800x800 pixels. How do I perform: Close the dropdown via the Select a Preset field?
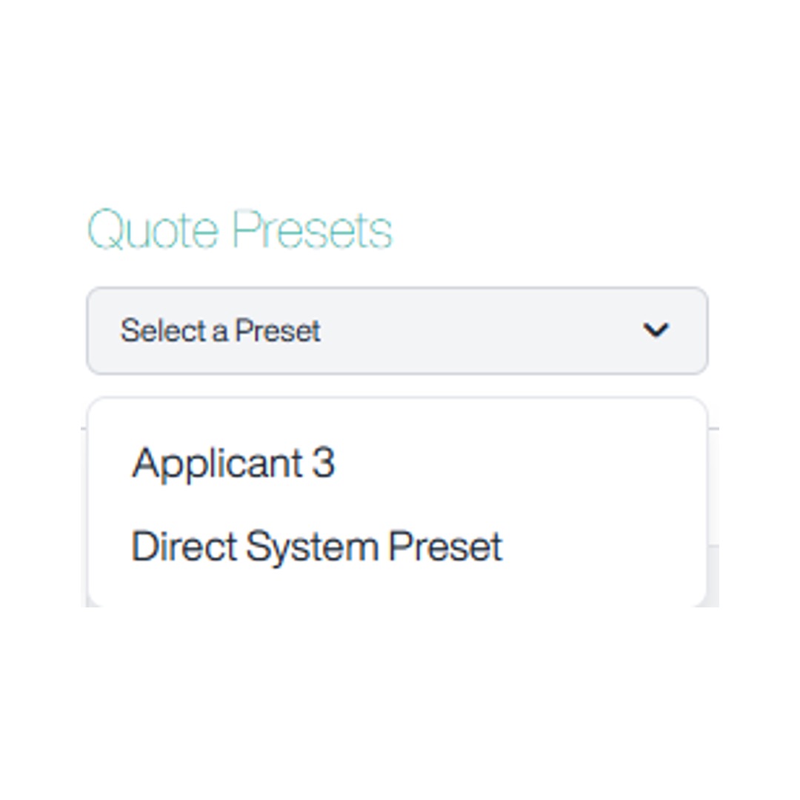[x=397, y=330]
